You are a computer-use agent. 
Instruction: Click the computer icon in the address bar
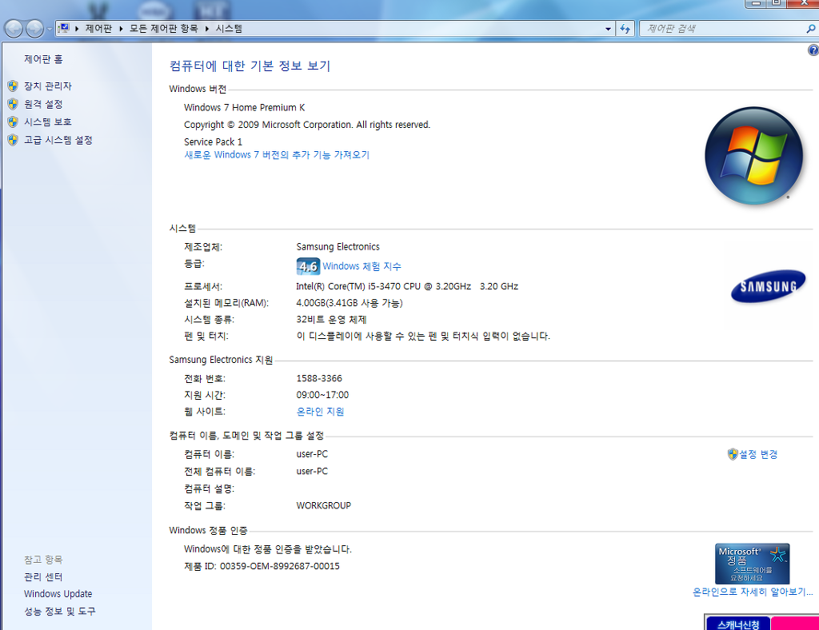pyautogui.click(x=64, y=28)
